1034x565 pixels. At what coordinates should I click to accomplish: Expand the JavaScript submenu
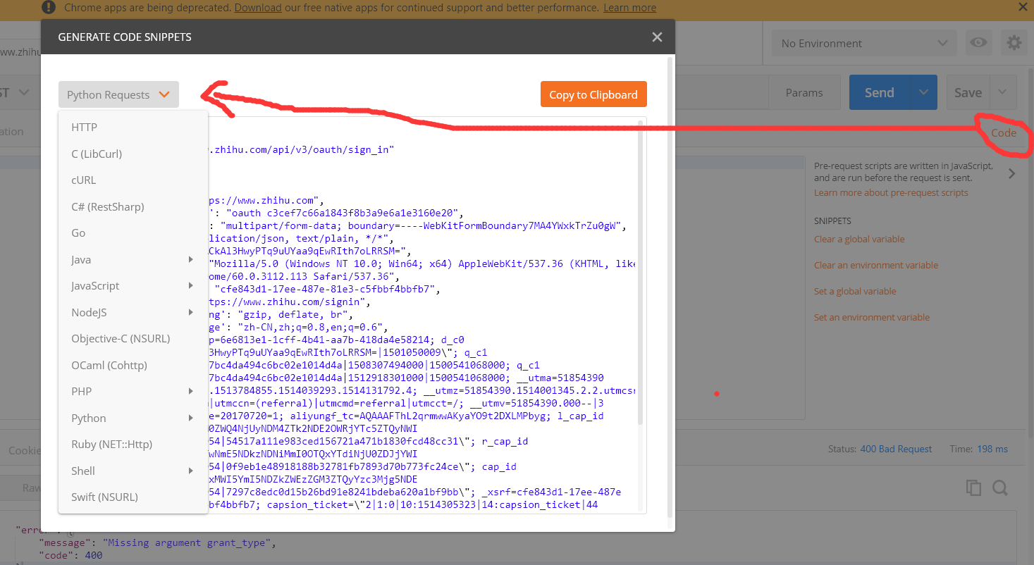(191, 286)
